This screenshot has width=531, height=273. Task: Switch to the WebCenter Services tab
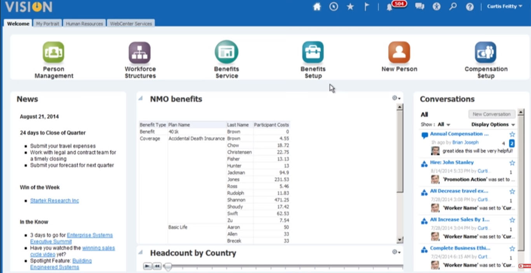[x=131, y=23]
